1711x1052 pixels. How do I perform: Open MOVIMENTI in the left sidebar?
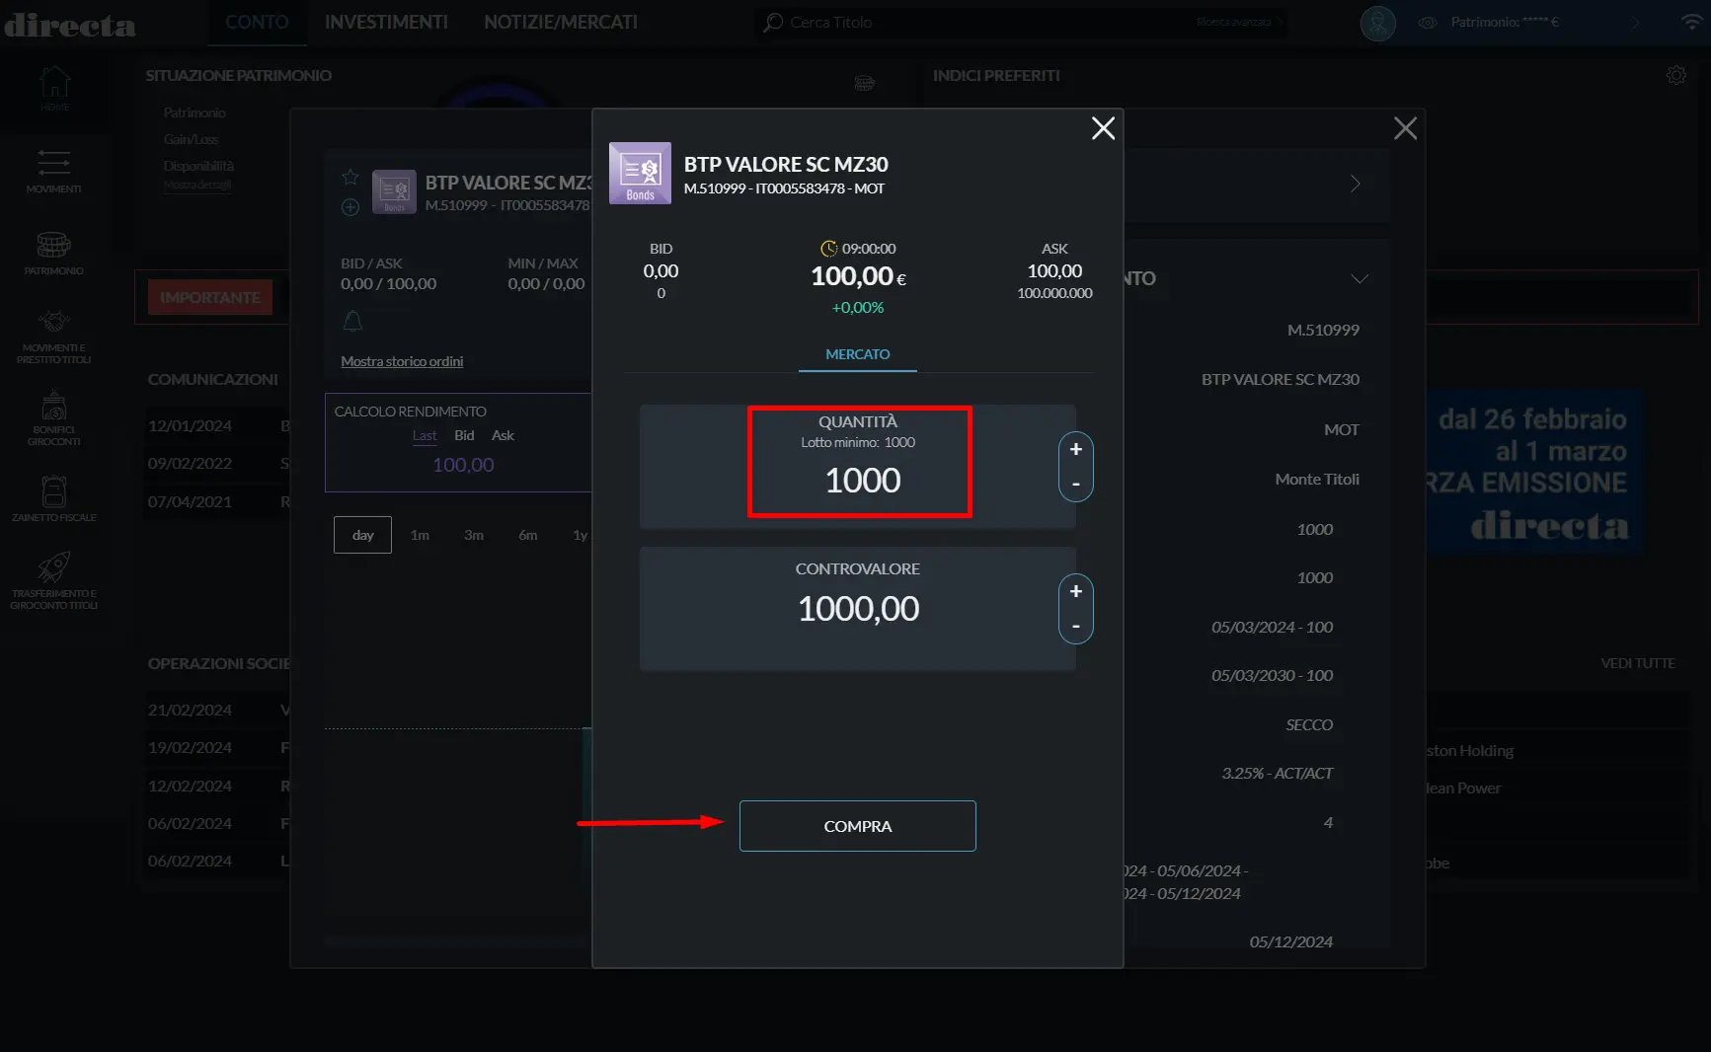pos(54,170)
